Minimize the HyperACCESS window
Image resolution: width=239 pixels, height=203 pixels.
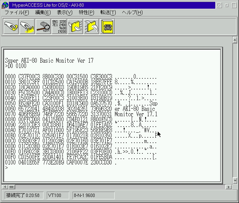click(227, 5)
